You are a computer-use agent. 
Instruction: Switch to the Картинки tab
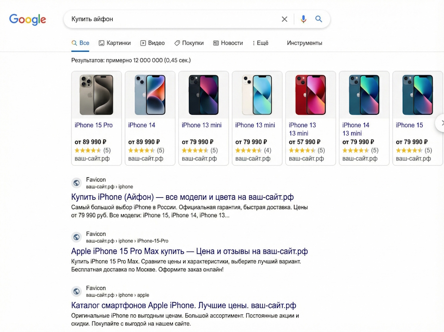[x=115, y=43]
